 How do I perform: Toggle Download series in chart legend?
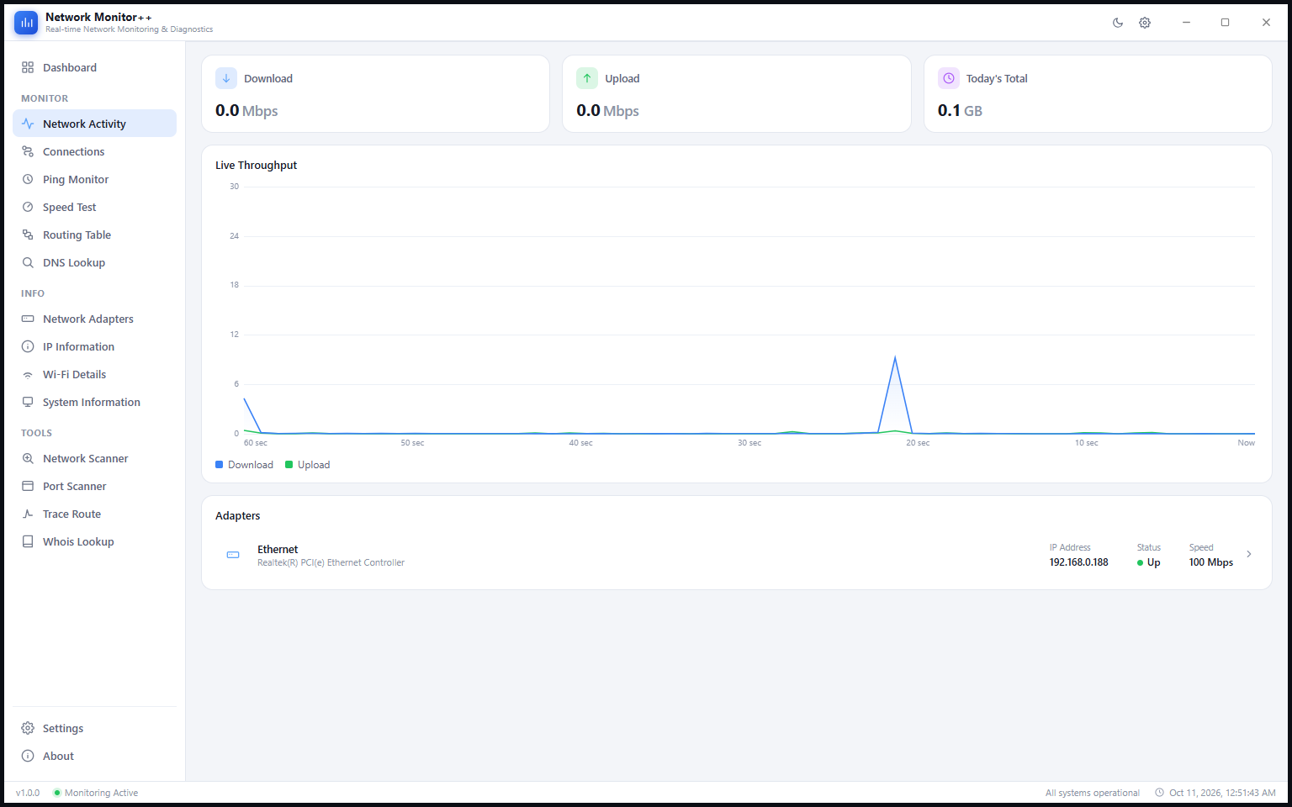245,465
